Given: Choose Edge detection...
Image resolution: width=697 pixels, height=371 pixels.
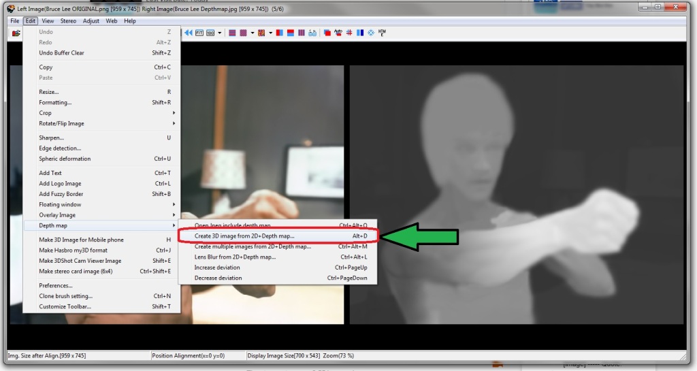Looking at the screenshot, I should click(102, 148).
